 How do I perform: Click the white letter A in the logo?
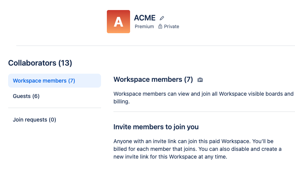(118, 22)
